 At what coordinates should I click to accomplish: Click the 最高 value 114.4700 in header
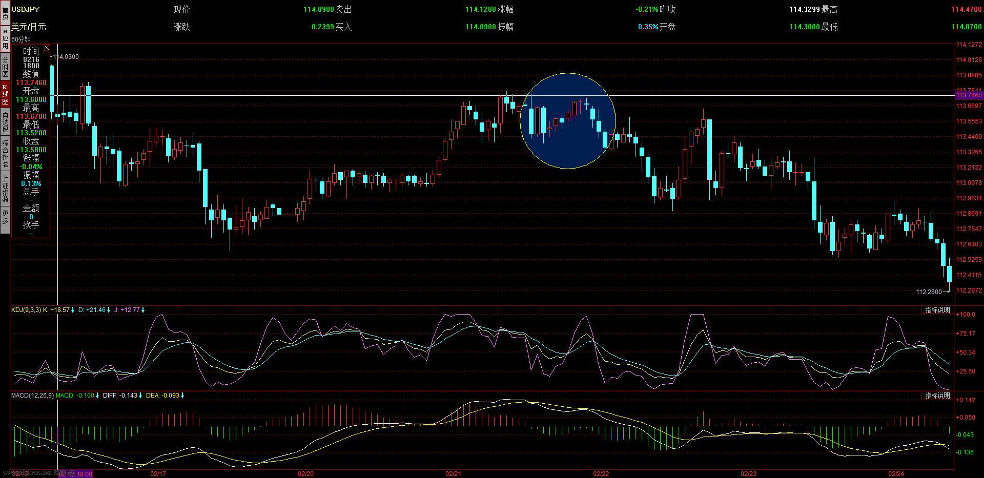pyautogui.click(x=966, y=9)
